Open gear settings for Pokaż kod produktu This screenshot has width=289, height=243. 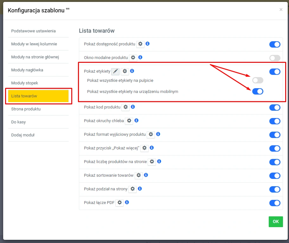click(126, 107)
